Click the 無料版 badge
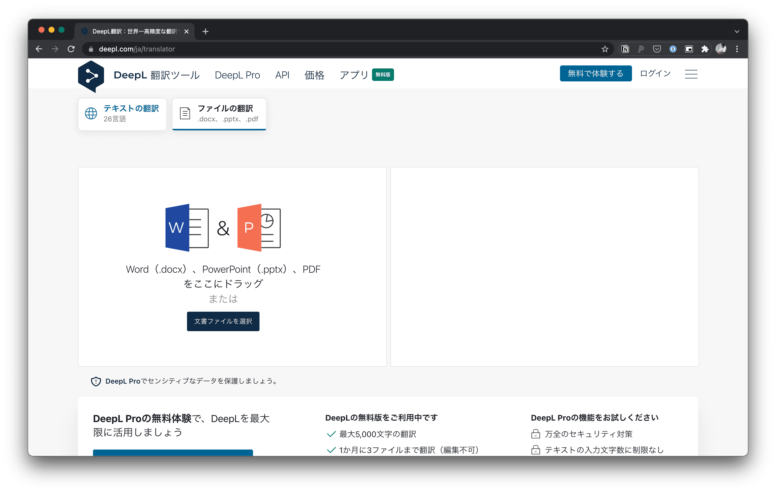 click(383, 75)
